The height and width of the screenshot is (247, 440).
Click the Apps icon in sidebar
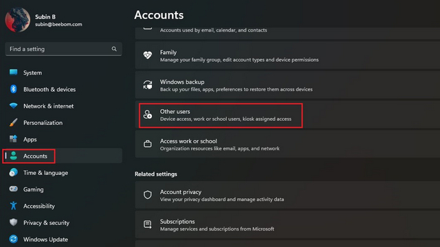pos(13,139)
